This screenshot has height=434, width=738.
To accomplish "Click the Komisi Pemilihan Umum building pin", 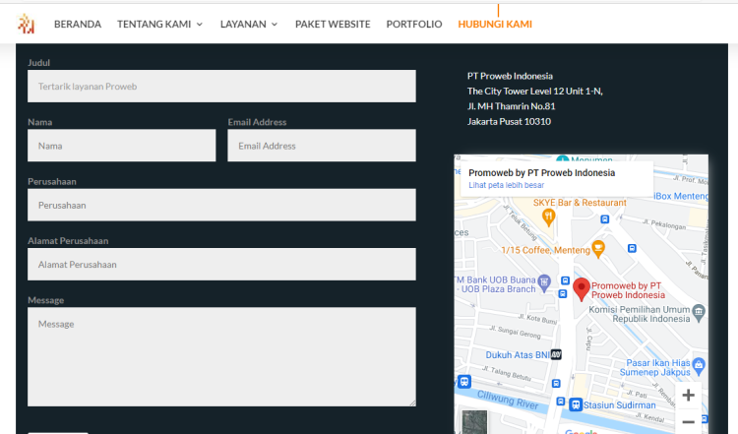I will tap(700, 313).
